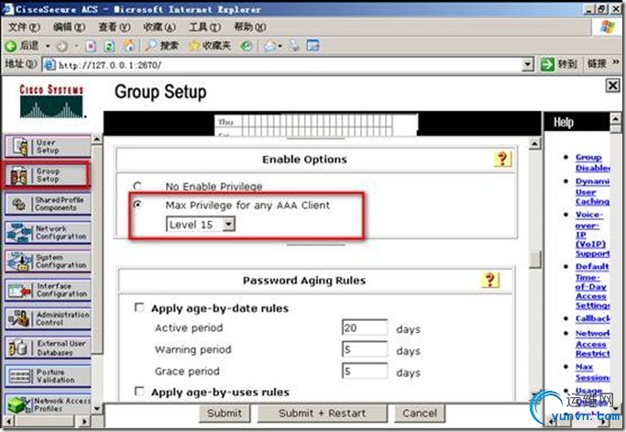Click the Active period days field
Image resolution: width=626 pixels, height=432 pixels.
point(365,327)
